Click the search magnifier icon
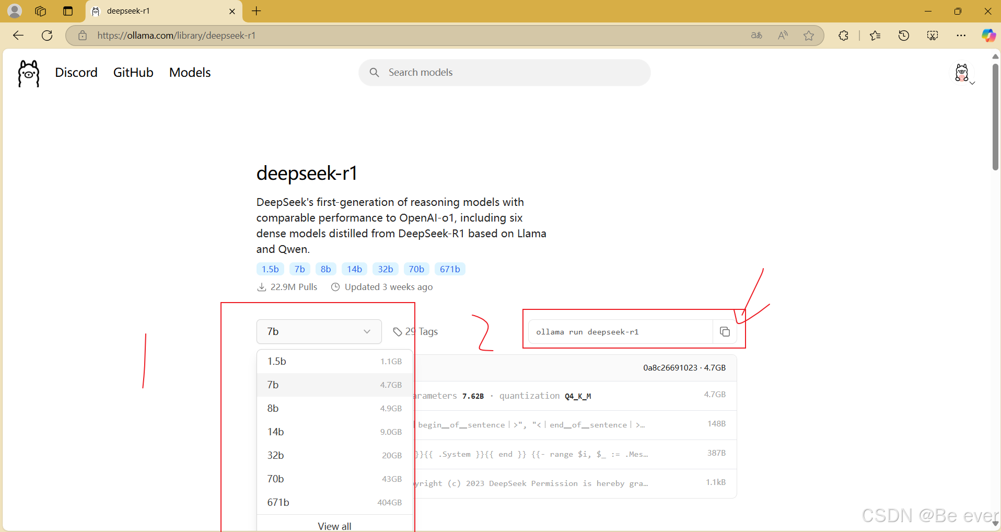The width and height of the screenshot is (1001, 532). click(375, 72)
